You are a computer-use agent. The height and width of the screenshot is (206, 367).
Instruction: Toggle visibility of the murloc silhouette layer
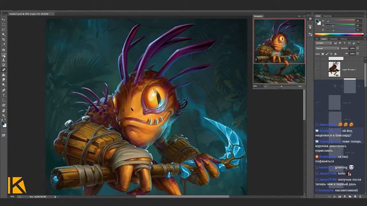coord(317,69)
